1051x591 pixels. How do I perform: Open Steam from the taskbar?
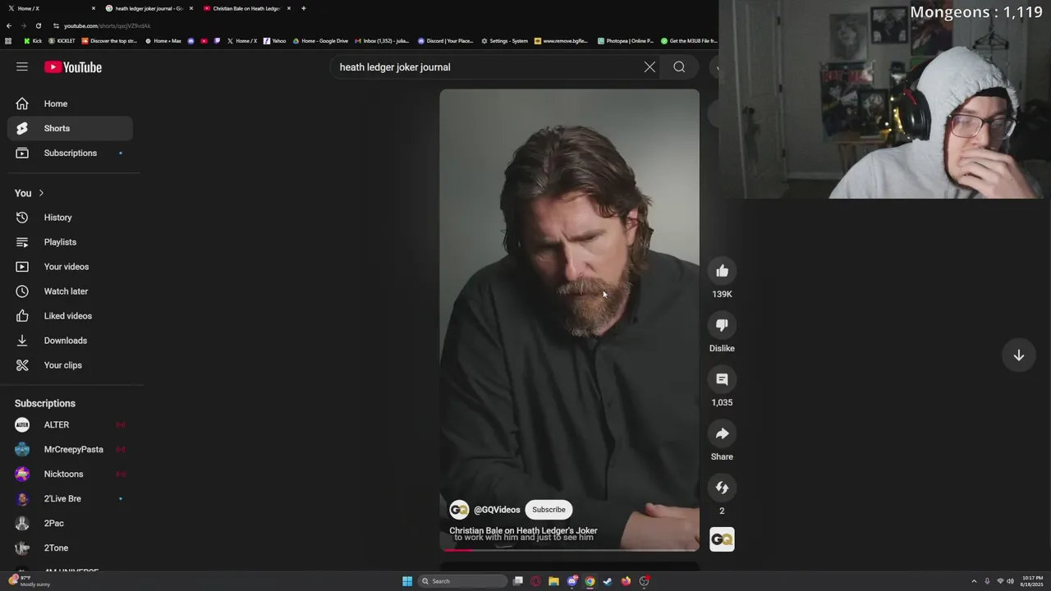tap(608, 581)
